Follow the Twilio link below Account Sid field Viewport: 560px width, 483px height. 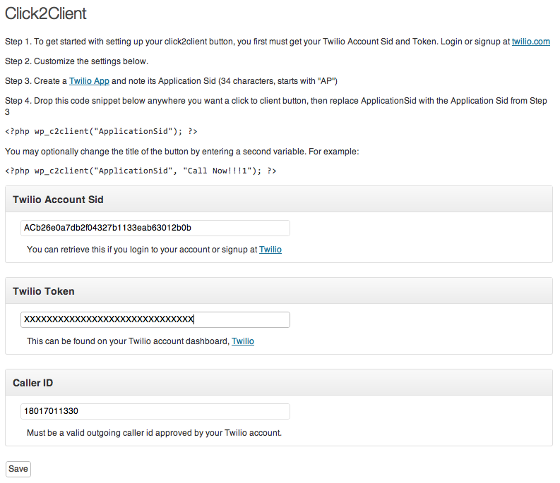270,250
